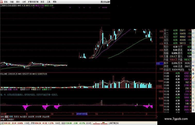Image resolution: width=195 pixels, height=125 pixels.
Task: Open the 关联报价 tab
Action: pos(10,120)
